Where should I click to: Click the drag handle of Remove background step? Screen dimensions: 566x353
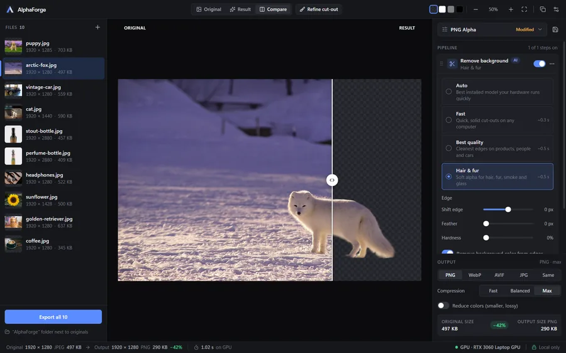click(441, 64)
